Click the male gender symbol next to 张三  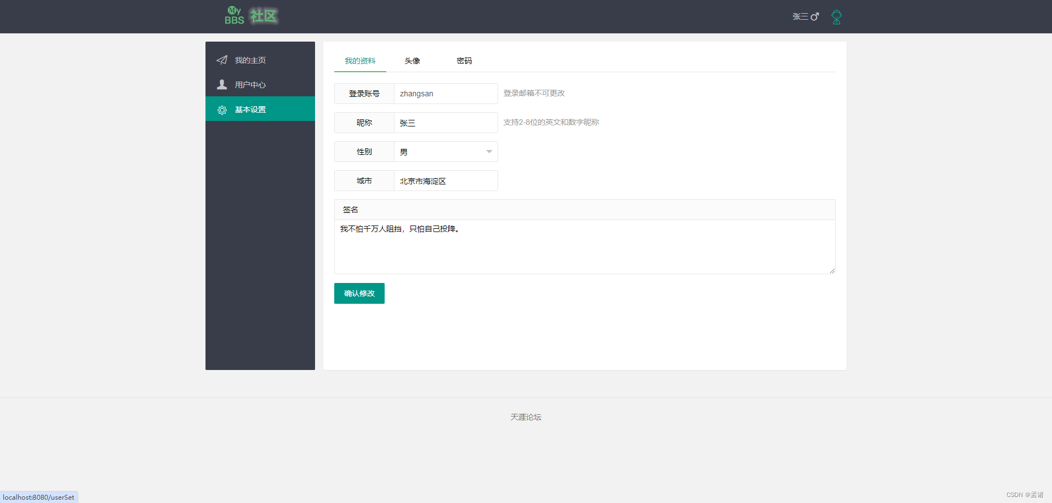815,16
